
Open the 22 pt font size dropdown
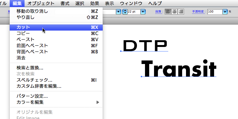(x=143, y=12)
